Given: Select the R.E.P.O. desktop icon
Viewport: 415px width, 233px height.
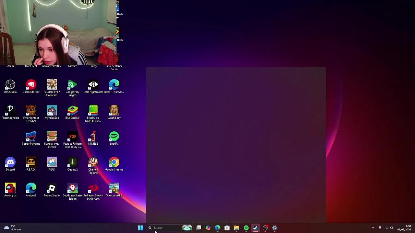Looking at the screenshot, I should (31, 164).
